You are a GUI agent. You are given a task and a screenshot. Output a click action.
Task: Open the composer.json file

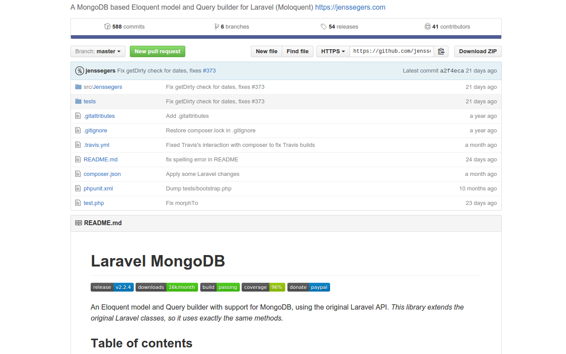(102, 174)
